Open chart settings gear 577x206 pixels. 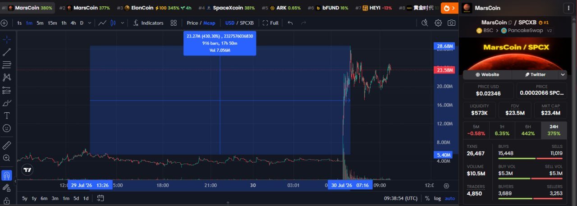pos(438,23)
